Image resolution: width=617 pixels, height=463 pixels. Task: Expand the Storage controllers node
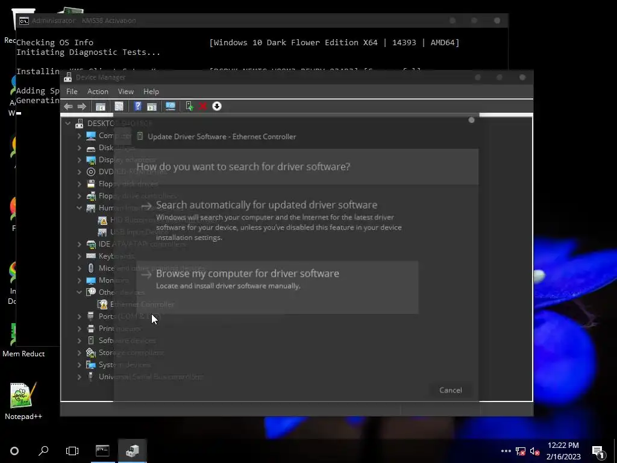point(79,352)
